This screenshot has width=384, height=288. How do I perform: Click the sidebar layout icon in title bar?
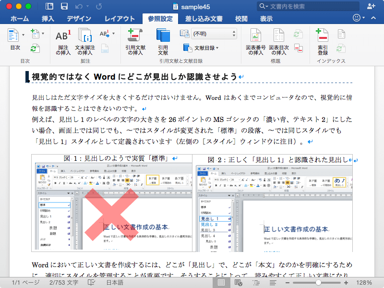click(49, 6)
